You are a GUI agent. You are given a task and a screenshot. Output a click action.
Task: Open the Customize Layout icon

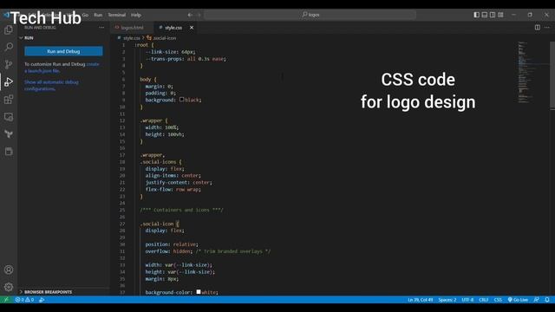tap(500, 15)
